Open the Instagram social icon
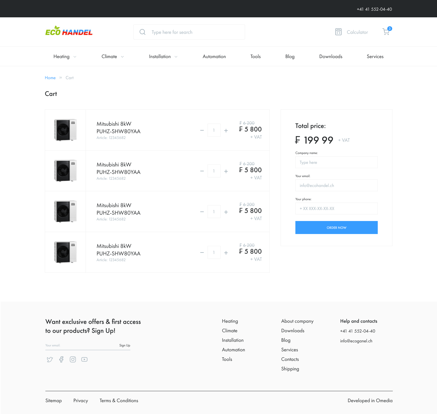 (x=73, y=359)
